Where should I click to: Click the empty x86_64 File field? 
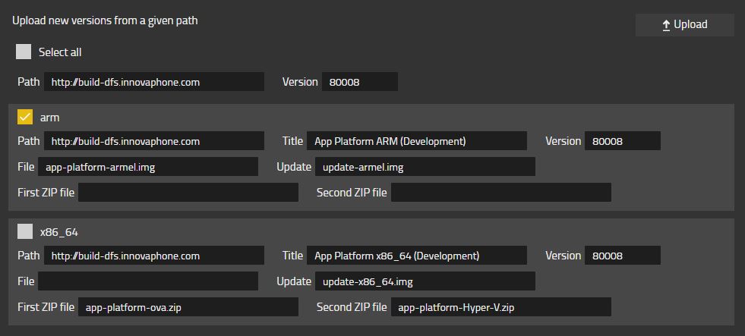(148, 281)
